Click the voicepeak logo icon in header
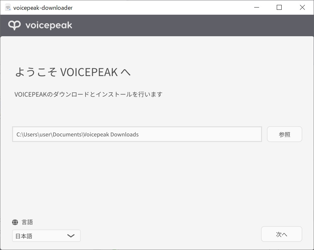 click(x=14, y=25)
